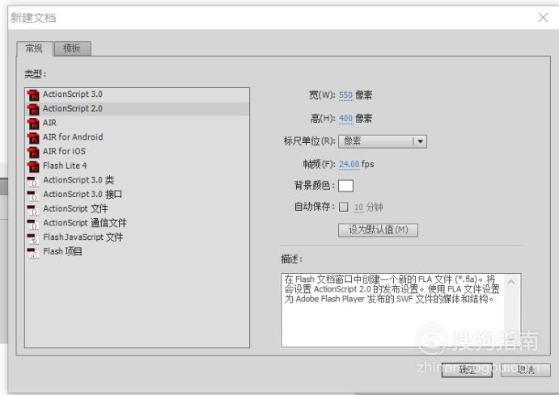Click the 确定 button
The image size is (559, 395).
point(467,370)
